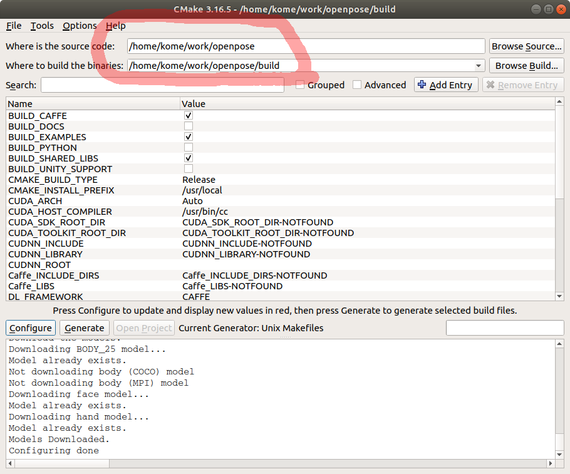
Task: Click Browse Build button
Action: point(526,65)
